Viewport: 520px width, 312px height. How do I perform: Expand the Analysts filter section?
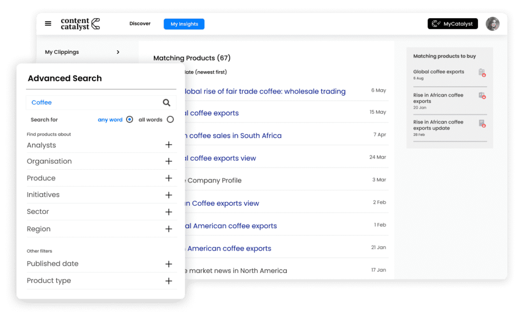tap(169, 145)
